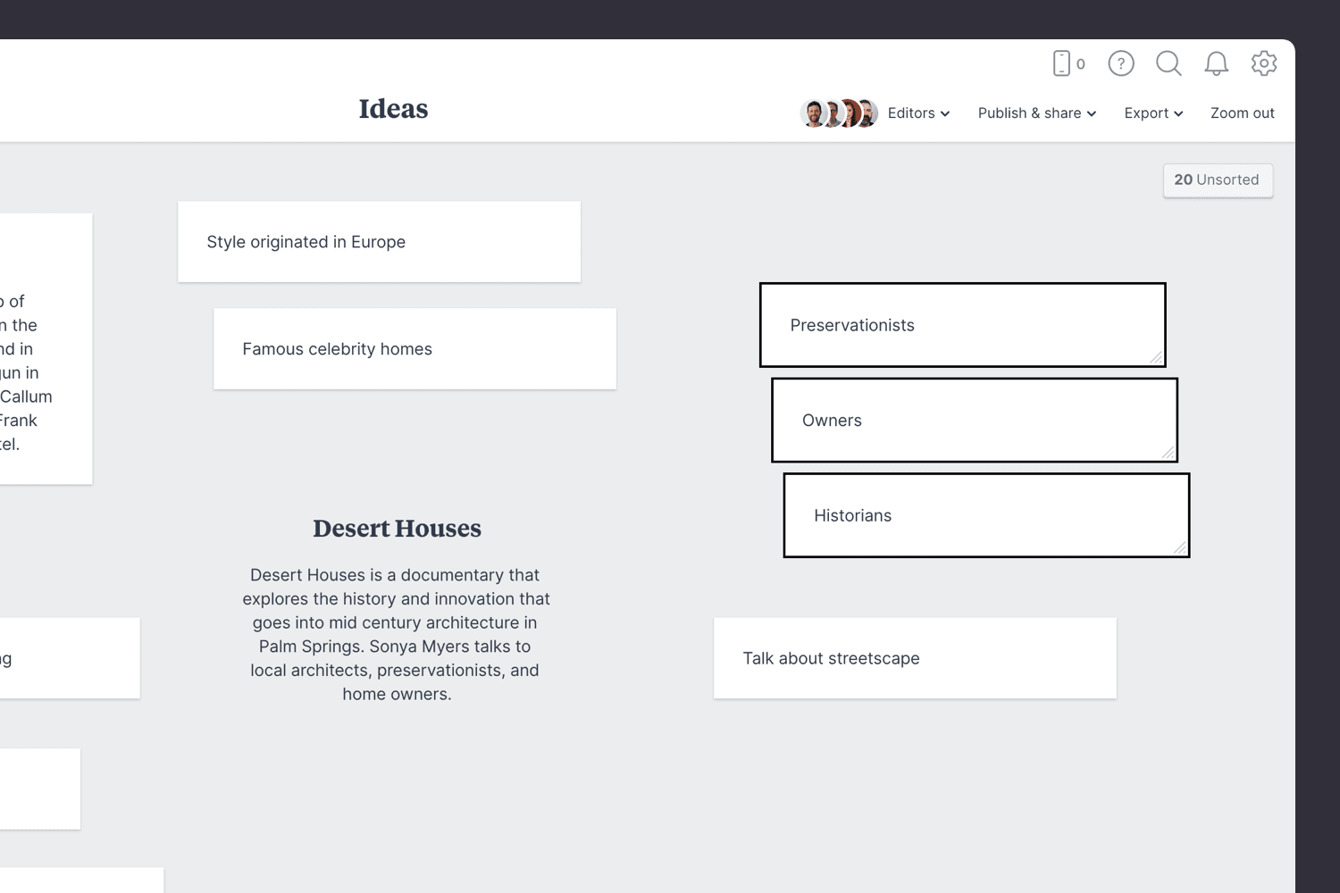This screenshot has height=893, width=1340.
Task: Select the Preservationists note card
Action: pos(962,325)
